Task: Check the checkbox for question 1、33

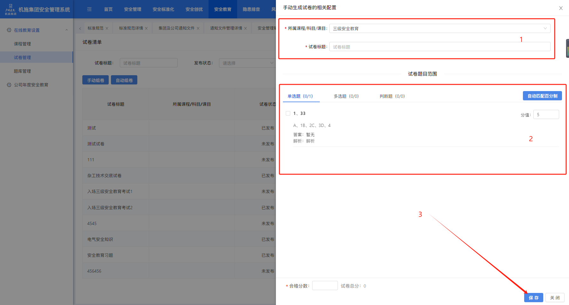Action: point(288,113)
